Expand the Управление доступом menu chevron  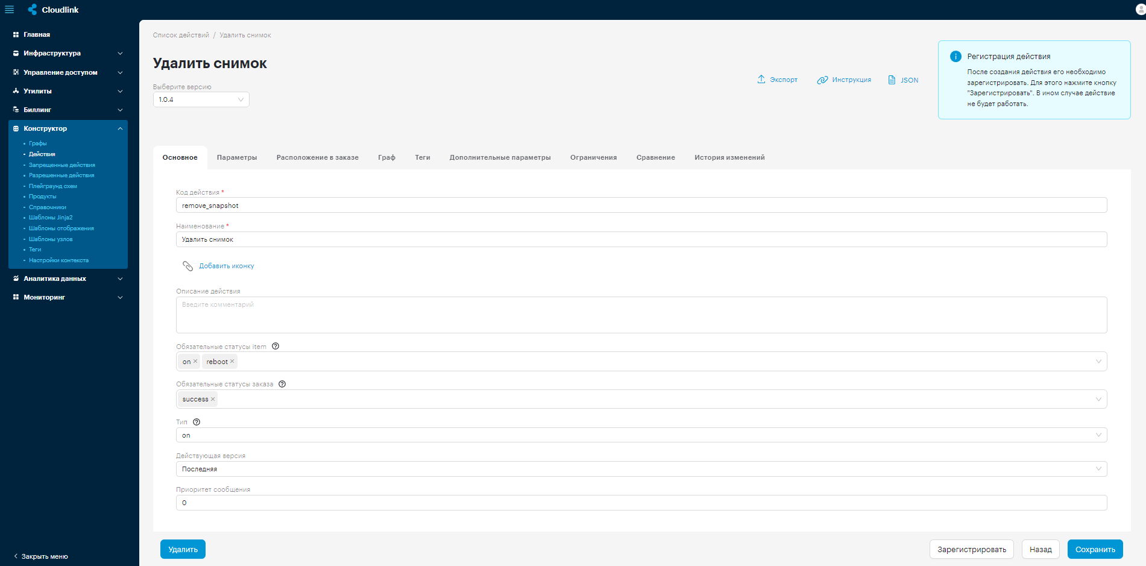point(120,72)
